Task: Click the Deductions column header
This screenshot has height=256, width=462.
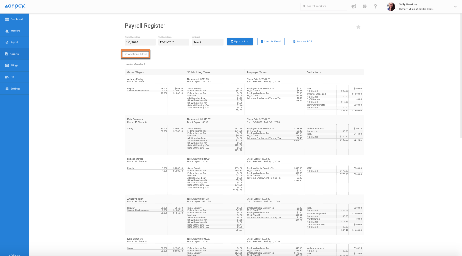Action: tap(314, 72)
